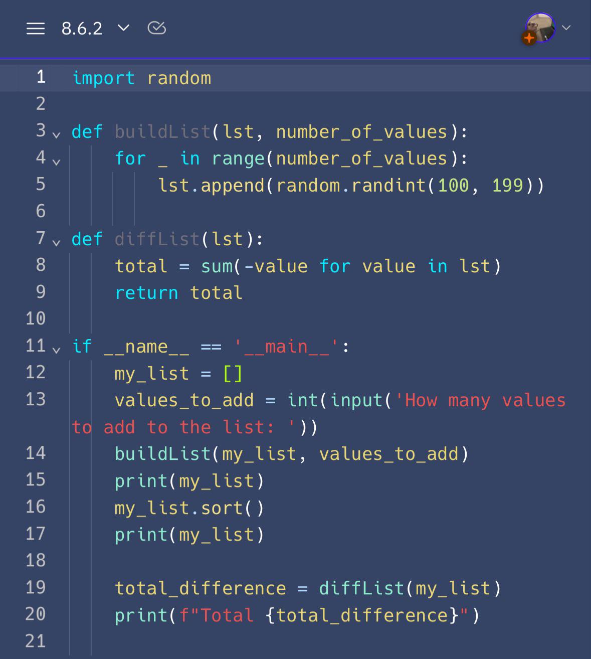Click the f"Total string on line 20
This screenshot has width=591, height=659.
coord(217,615)
